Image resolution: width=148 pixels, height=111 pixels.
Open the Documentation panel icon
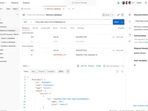click(130, 15)
